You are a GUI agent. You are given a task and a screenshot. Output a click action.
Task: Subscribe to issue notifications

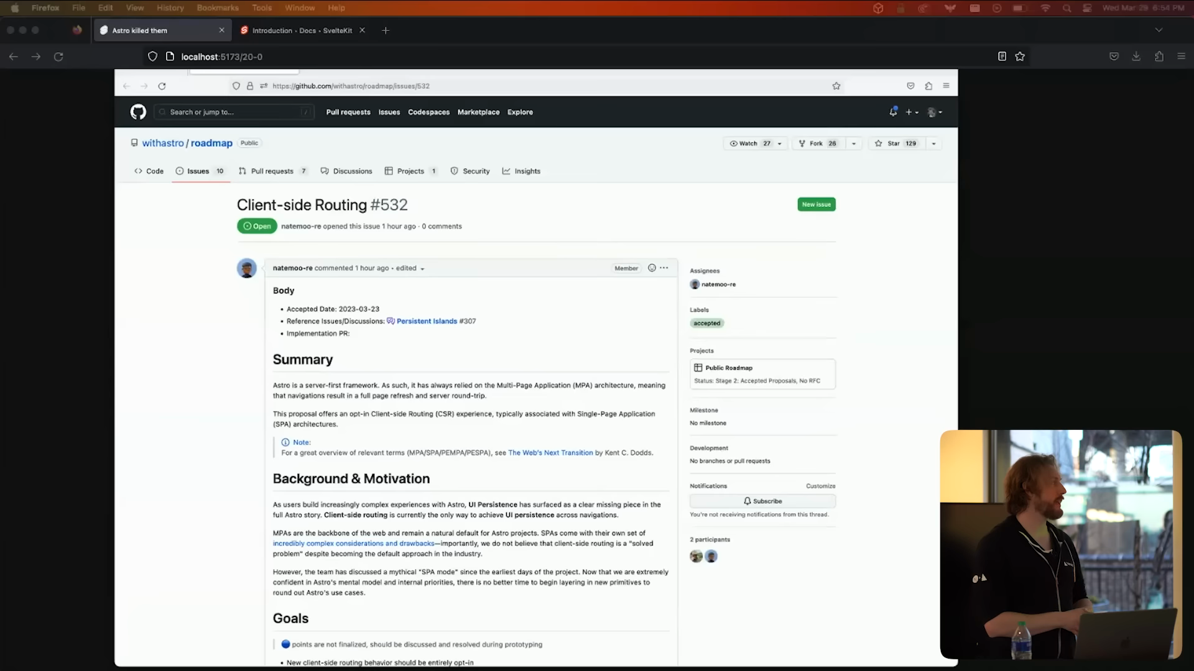click(762, 501)
